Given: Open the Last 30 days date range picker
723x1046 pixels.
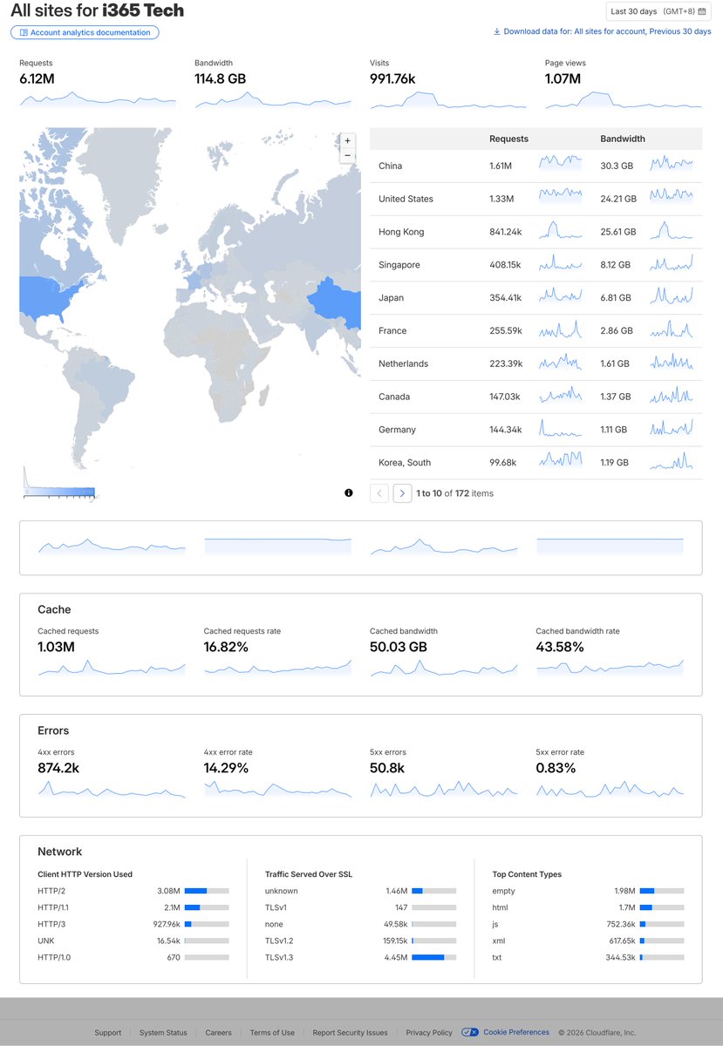Looking at the screenshot, I should pyautogui.click(x=658, y=11).
